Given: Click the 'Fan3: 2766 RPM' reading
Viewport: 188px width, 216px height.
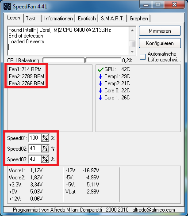Looking at the screenshot, I should click(x=27, y=83).
